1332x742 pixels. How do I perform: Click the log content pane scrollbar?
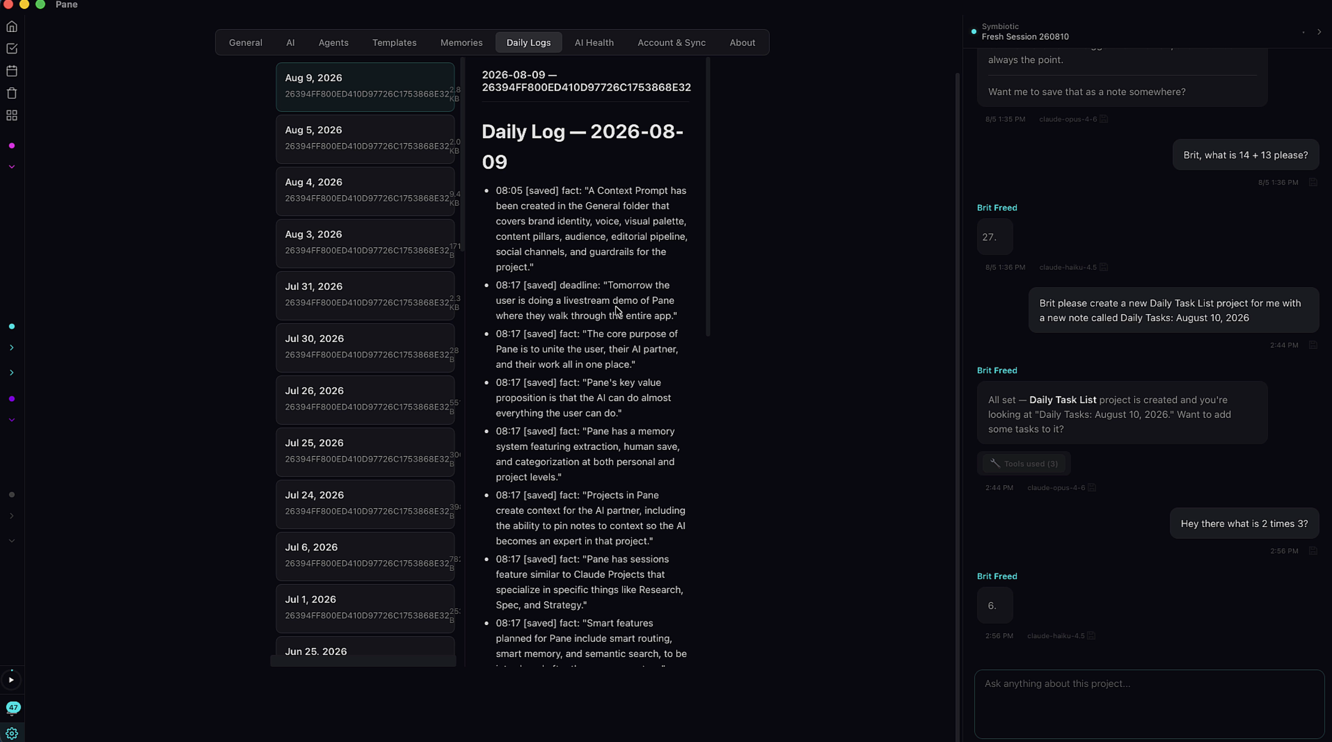point(707,197)
